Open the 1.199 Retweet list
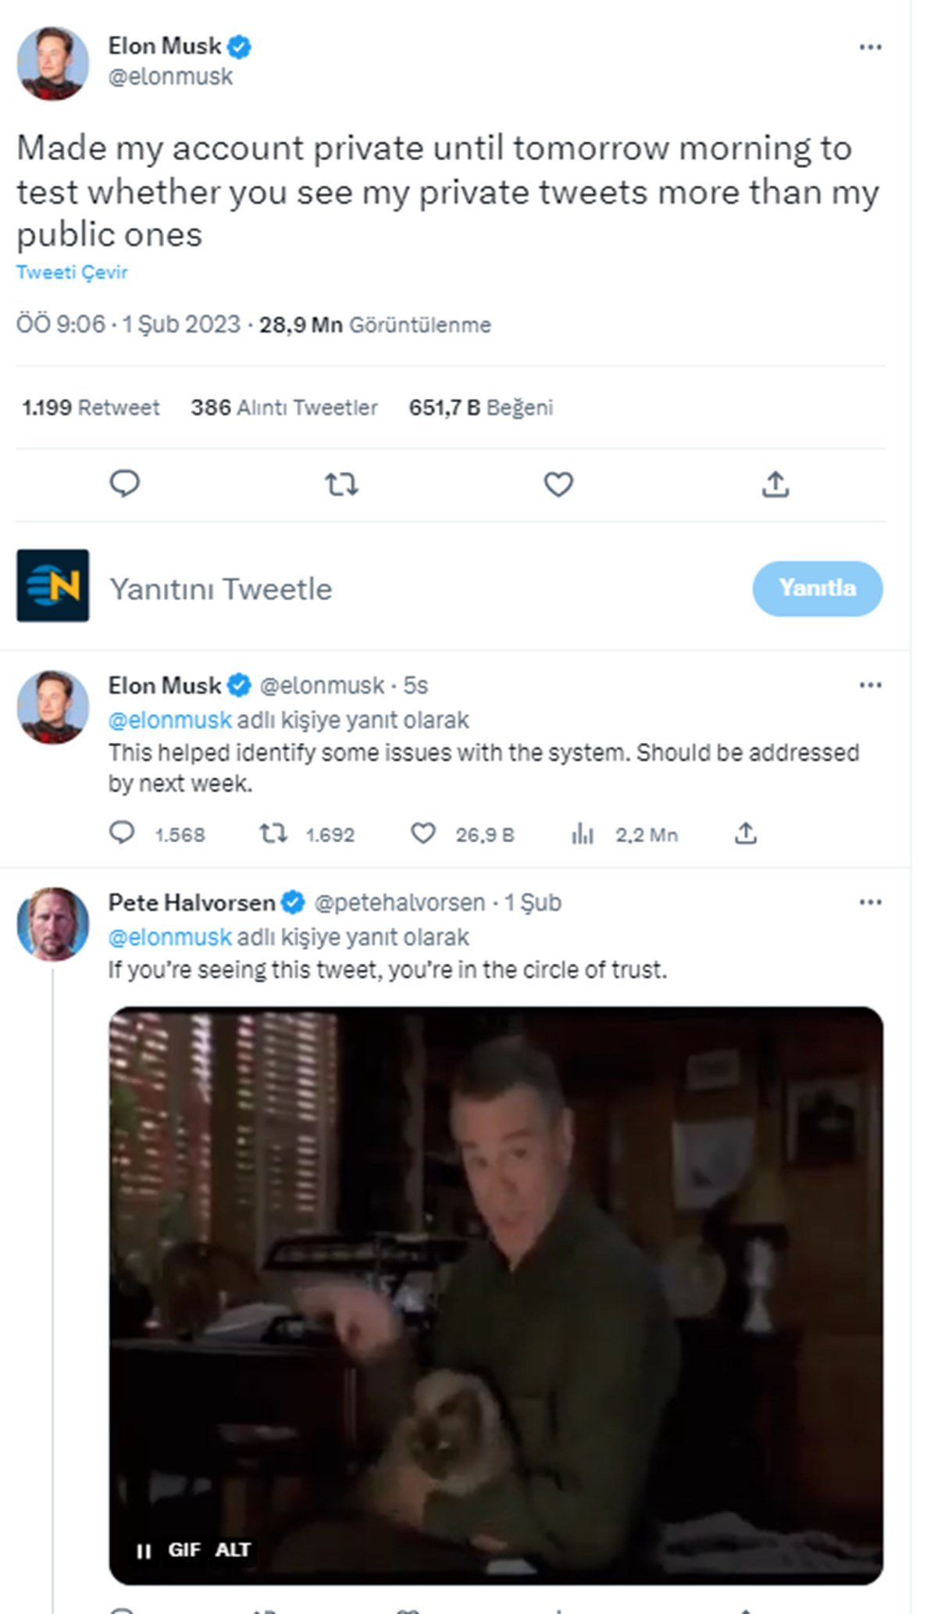The height and width of the screenshot is (1614, 937). pos(91,407)
